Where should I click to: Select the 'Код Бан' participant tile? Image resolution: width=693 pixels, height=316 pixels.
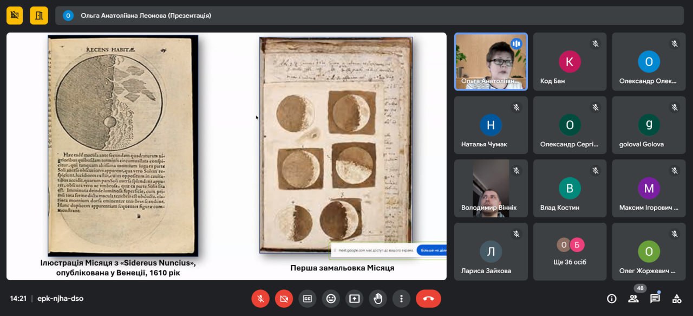570,62
